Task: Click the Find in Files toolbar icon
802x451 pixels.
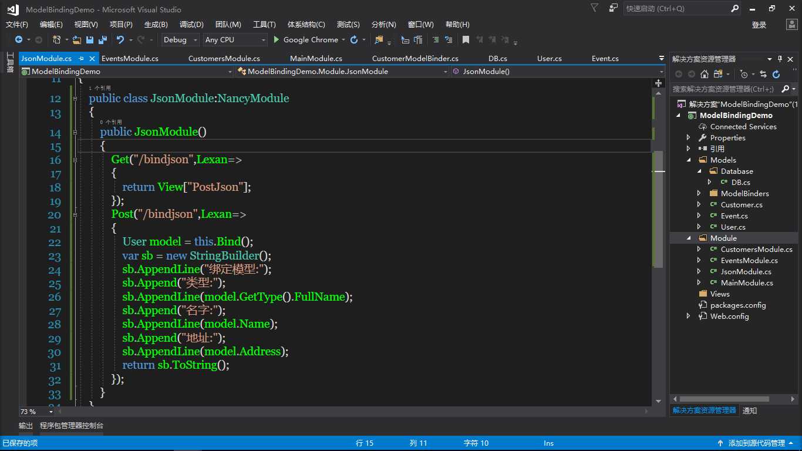Action: [379, 40]
